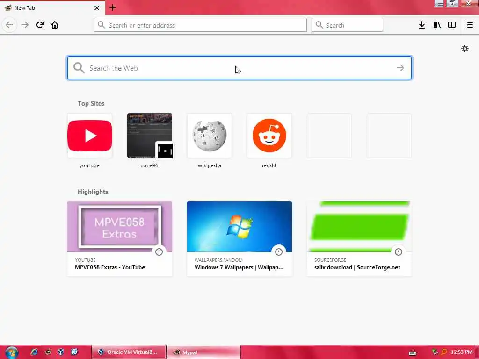Open the Windows Start menu
This screenshot has height=359, width=479.
[12, 352]
